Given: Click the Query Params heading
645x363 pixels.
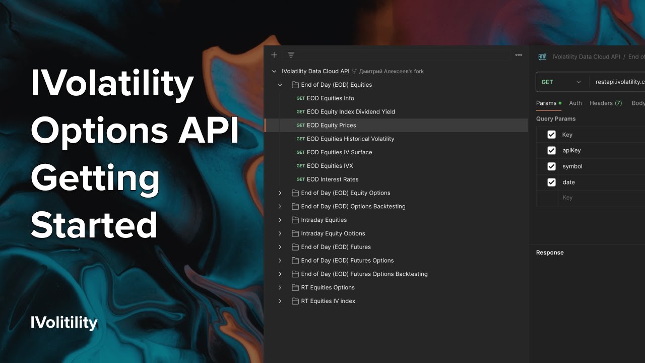Looking at the screenshot, I should tap(556, 119).
